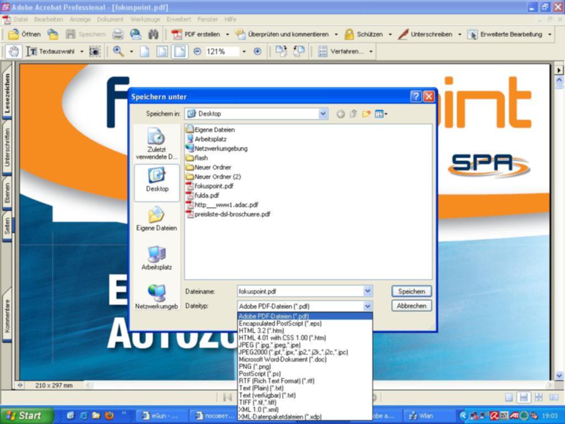Viewport: 565px width, 424px height.
Task: Click the print icon in toolbar
Action: [x=118, y=34]
